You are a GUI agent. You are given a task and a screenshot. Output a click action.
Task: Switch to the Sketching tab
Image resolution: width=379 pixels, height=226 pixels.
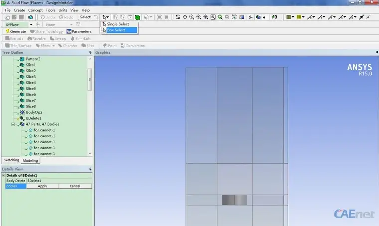(11, 160)
